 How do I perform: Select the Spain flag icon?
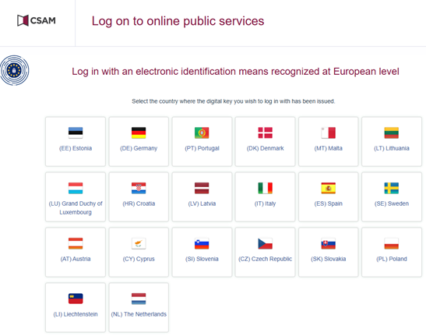328,188
